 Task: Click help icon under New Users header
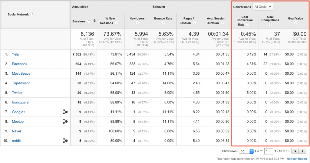(137, 23)
